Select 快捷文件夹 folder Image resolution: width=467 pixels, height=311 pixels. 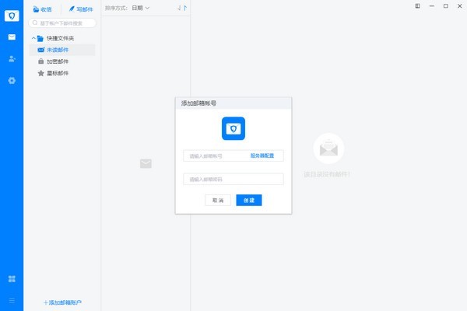coord(60,38)
